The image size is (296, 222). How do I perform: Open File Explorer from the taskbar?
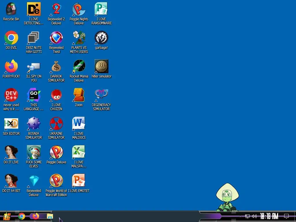coord(50,216)
